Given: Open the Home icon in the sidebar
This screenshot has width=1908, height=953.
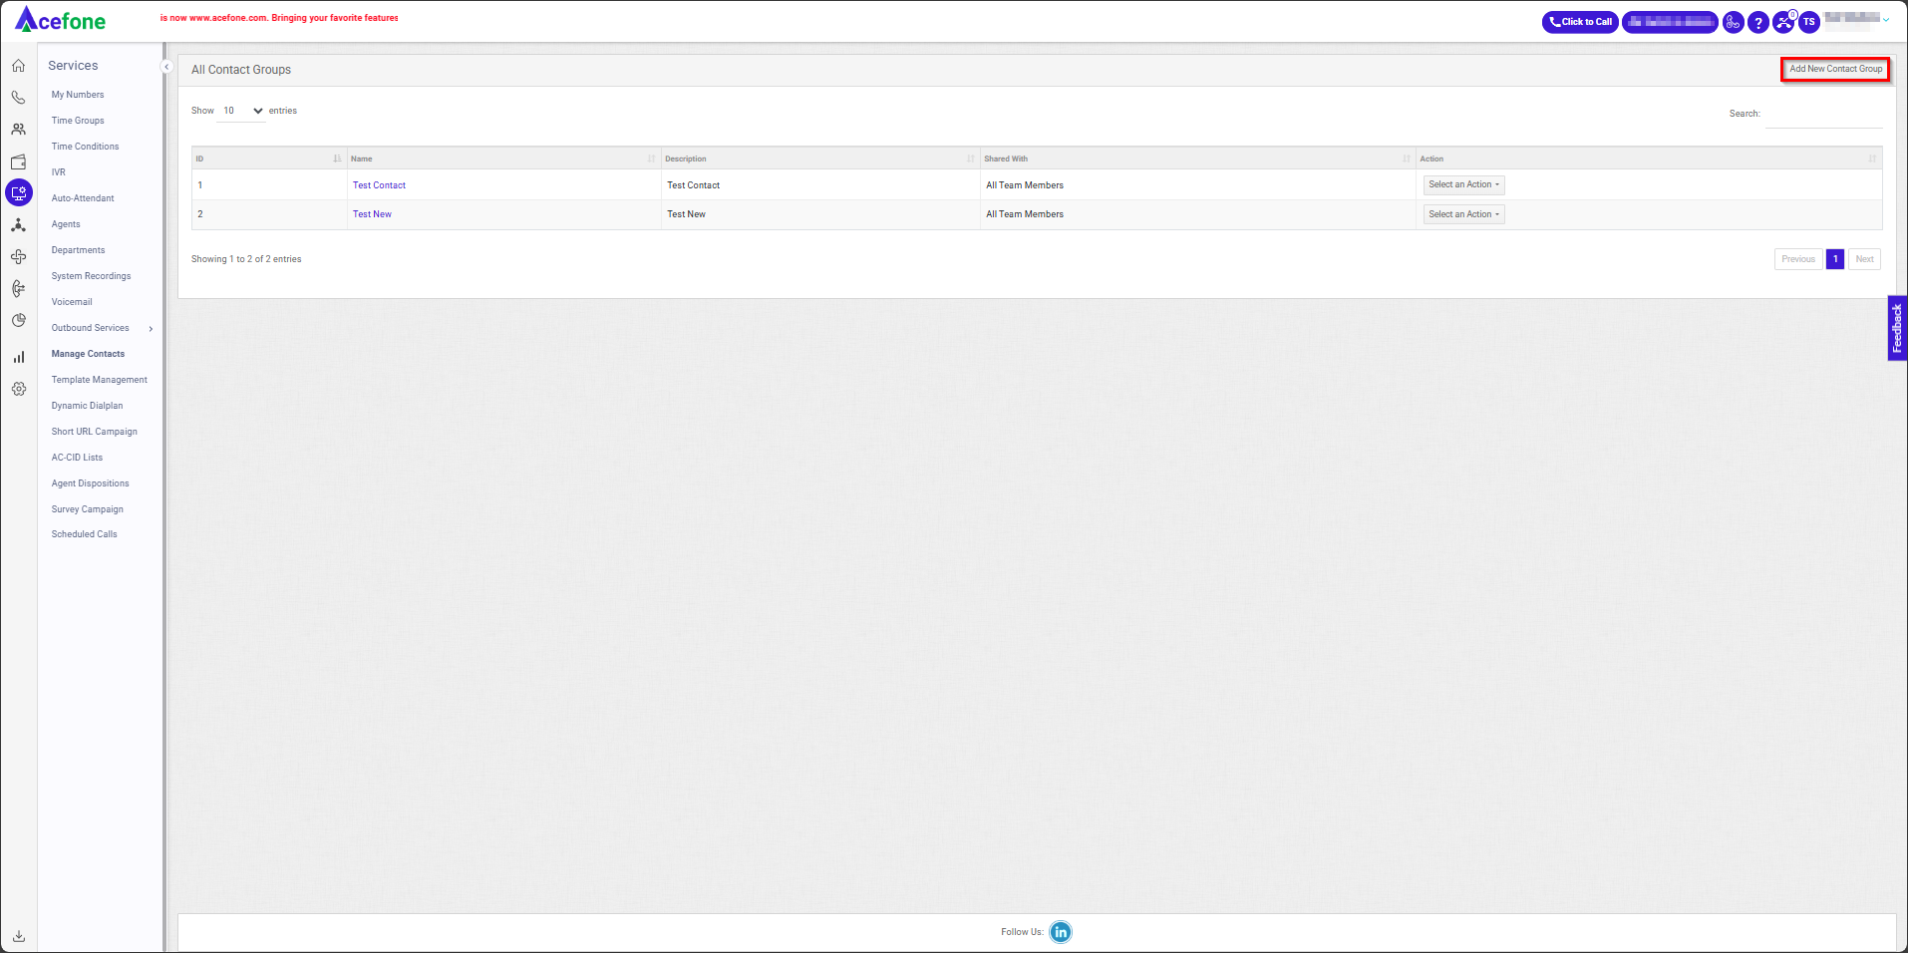Looking at the screenshot, I should [x=18, y=66].
